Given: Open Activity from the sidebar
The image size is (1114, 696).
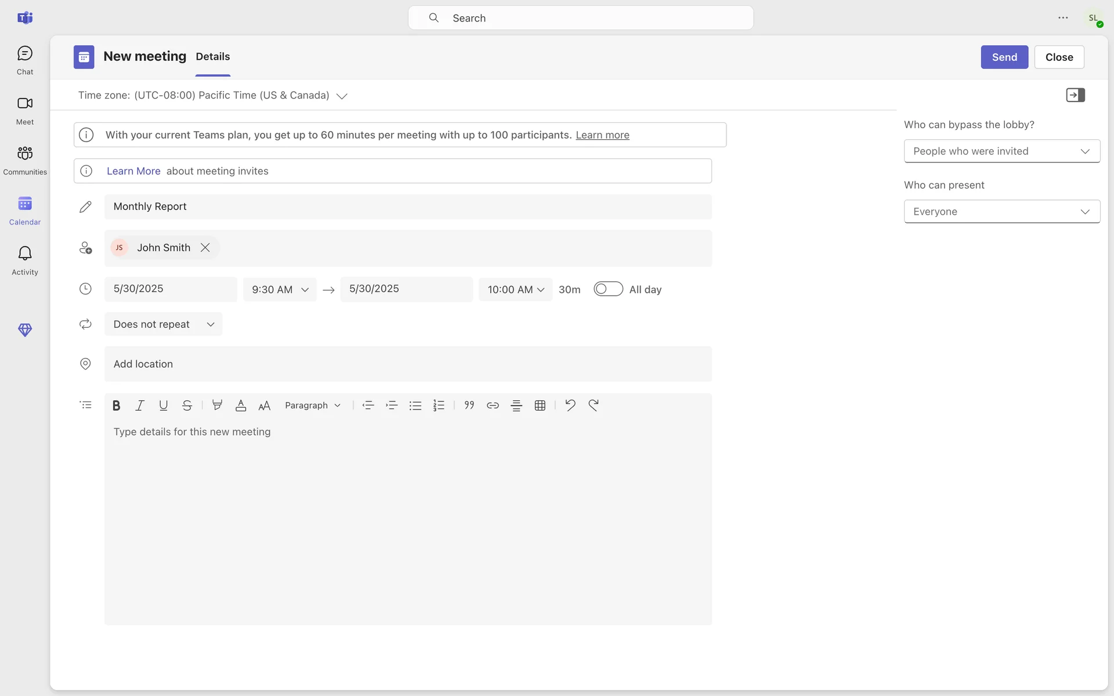Looking at the screenshot, I should (25, 260).
